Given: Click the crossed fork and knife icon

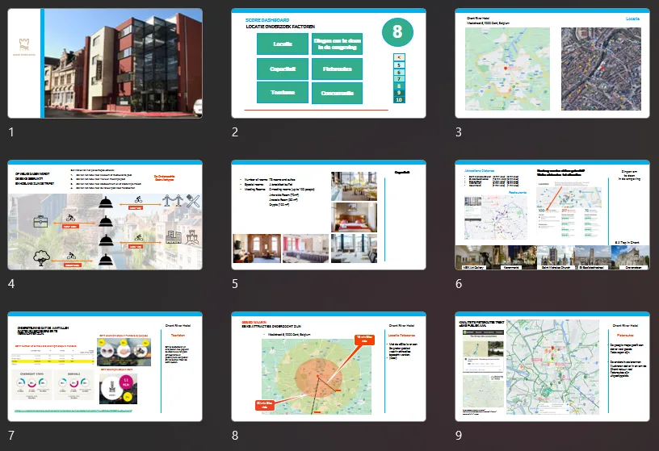Looking at the screenshot, I should pos(193,201).
